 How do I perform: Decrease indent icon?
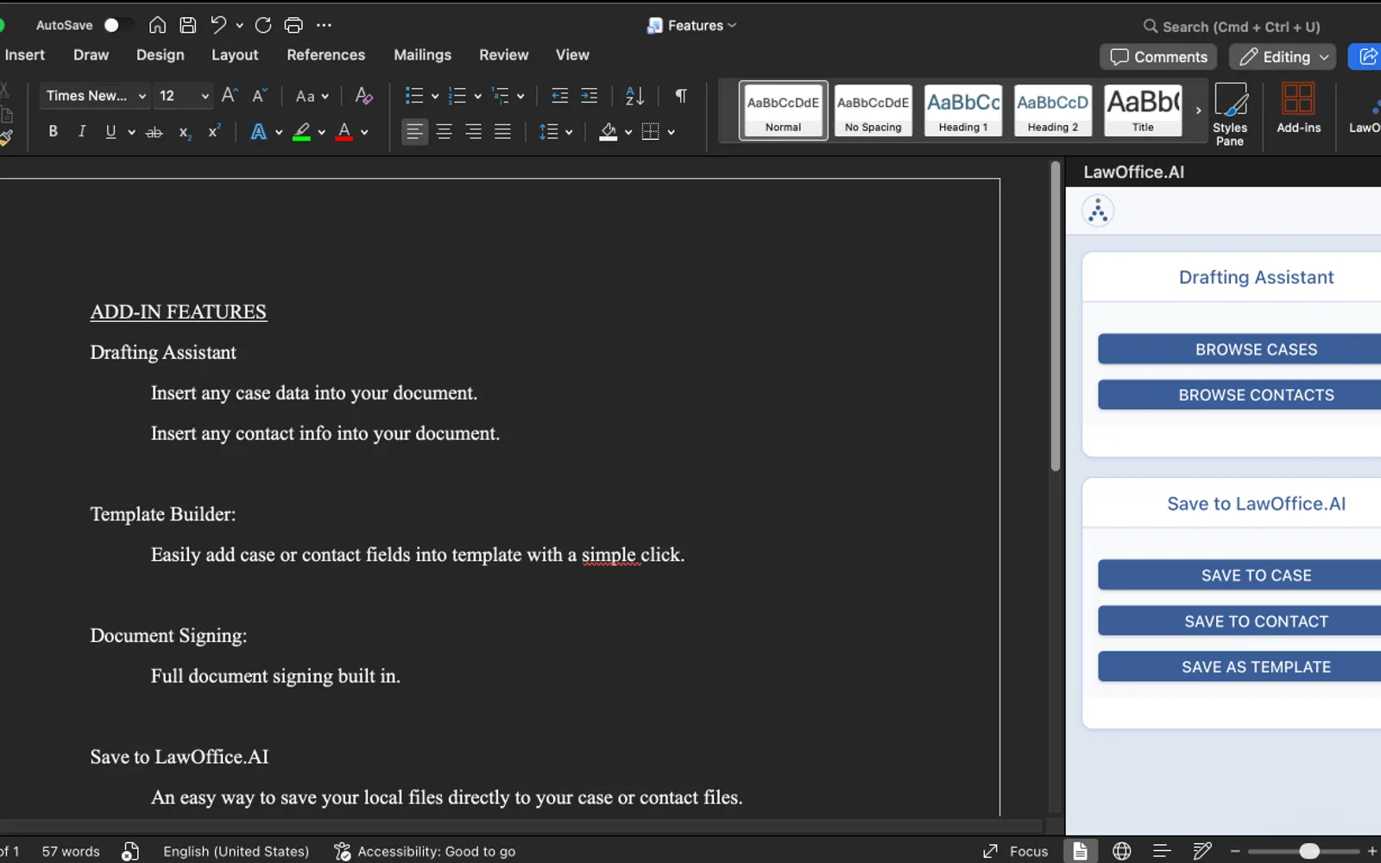(x=559, y=96)
